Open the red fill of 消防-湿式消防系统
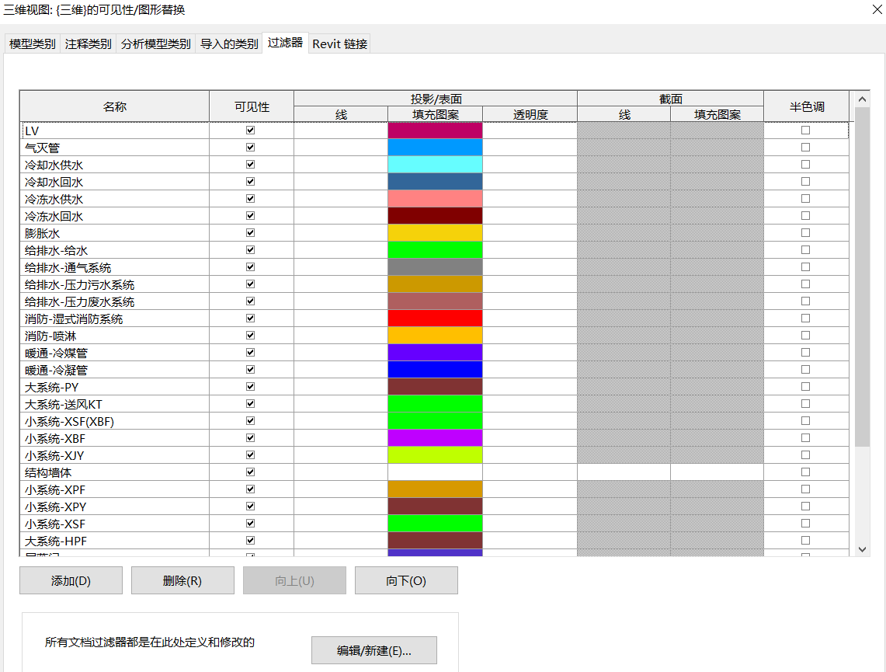886x672 pixels. 435,318
